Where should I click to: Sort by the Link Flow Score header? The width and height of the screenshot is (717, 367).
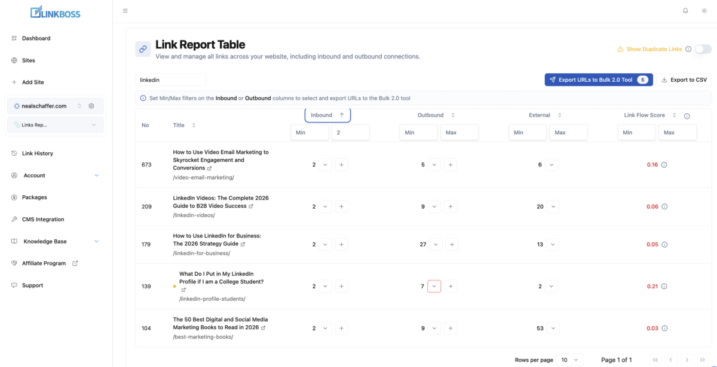coord(650,115)
